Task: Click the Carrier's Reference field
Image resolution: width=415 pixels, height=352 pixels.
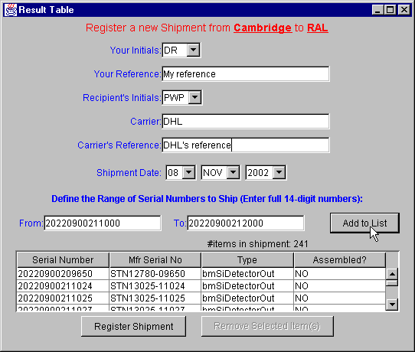Action: [x=246, y=145]
